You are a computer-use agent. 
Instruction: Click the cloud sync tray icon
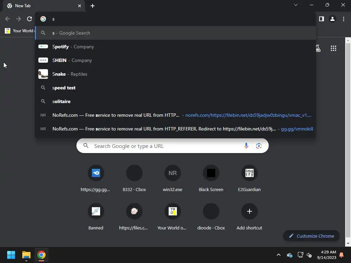[x=289, y=255]
